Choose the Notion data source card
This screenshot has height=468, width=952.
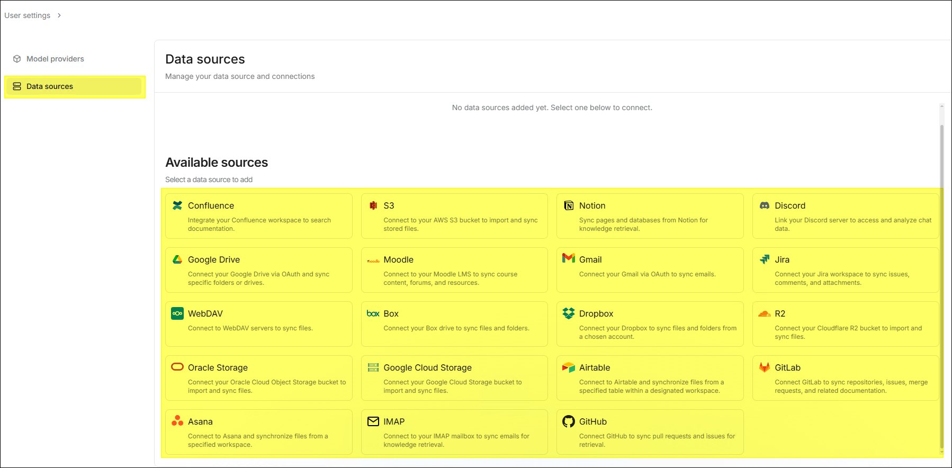(650, 216)
